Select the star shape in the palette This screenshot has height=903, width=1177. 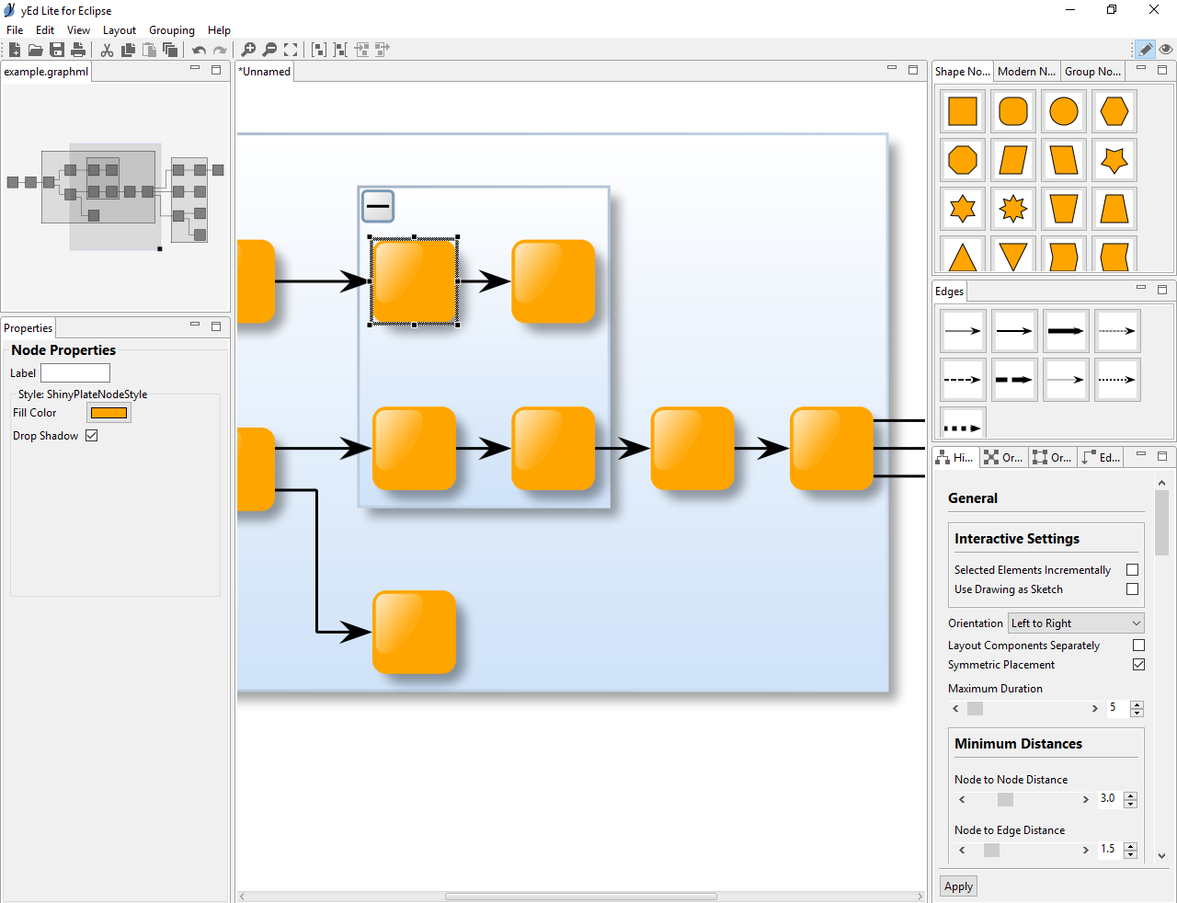tap(1114, 160)
